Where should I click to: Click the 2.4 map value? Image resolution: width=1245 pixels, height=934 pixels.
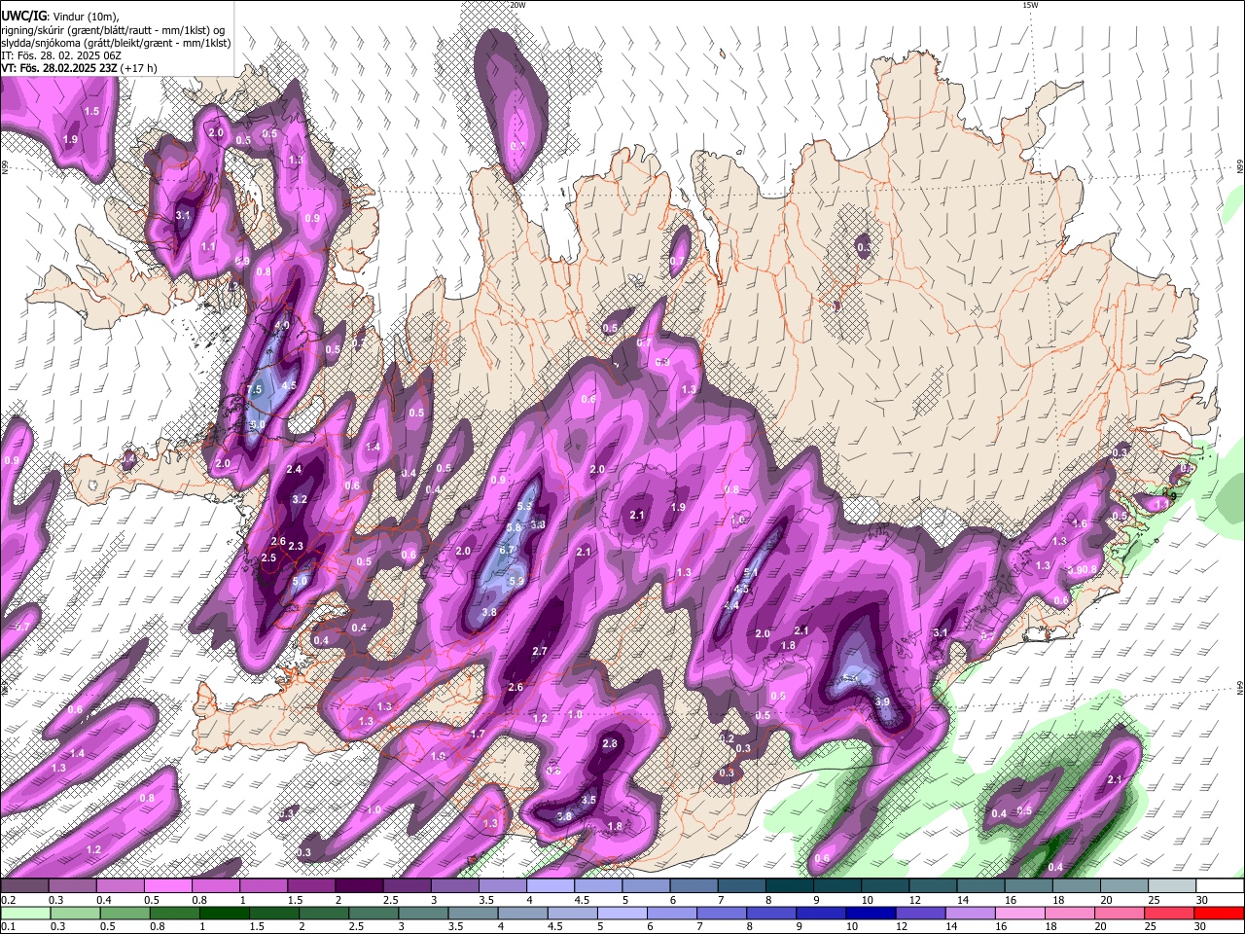[x=295, y=469]
